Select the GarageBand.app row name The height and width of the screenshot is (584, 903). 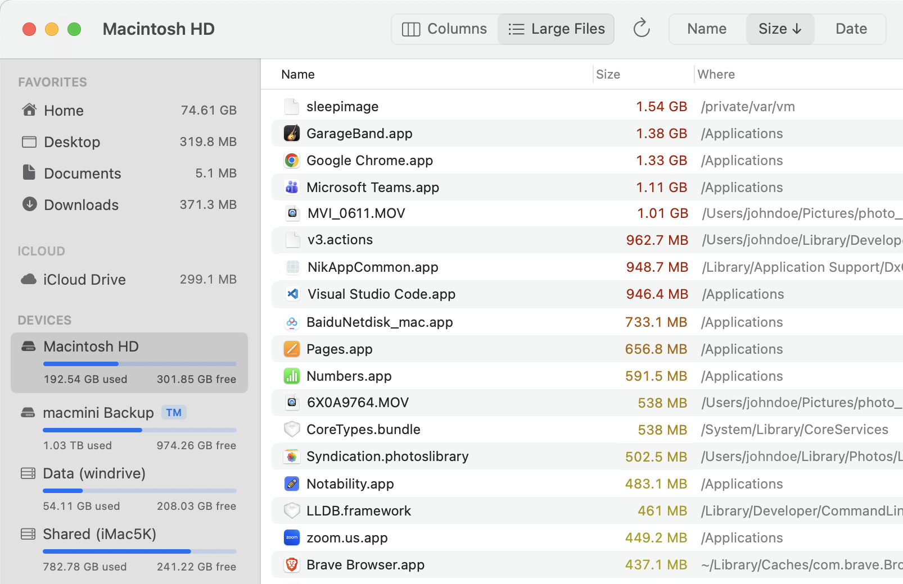359,134
